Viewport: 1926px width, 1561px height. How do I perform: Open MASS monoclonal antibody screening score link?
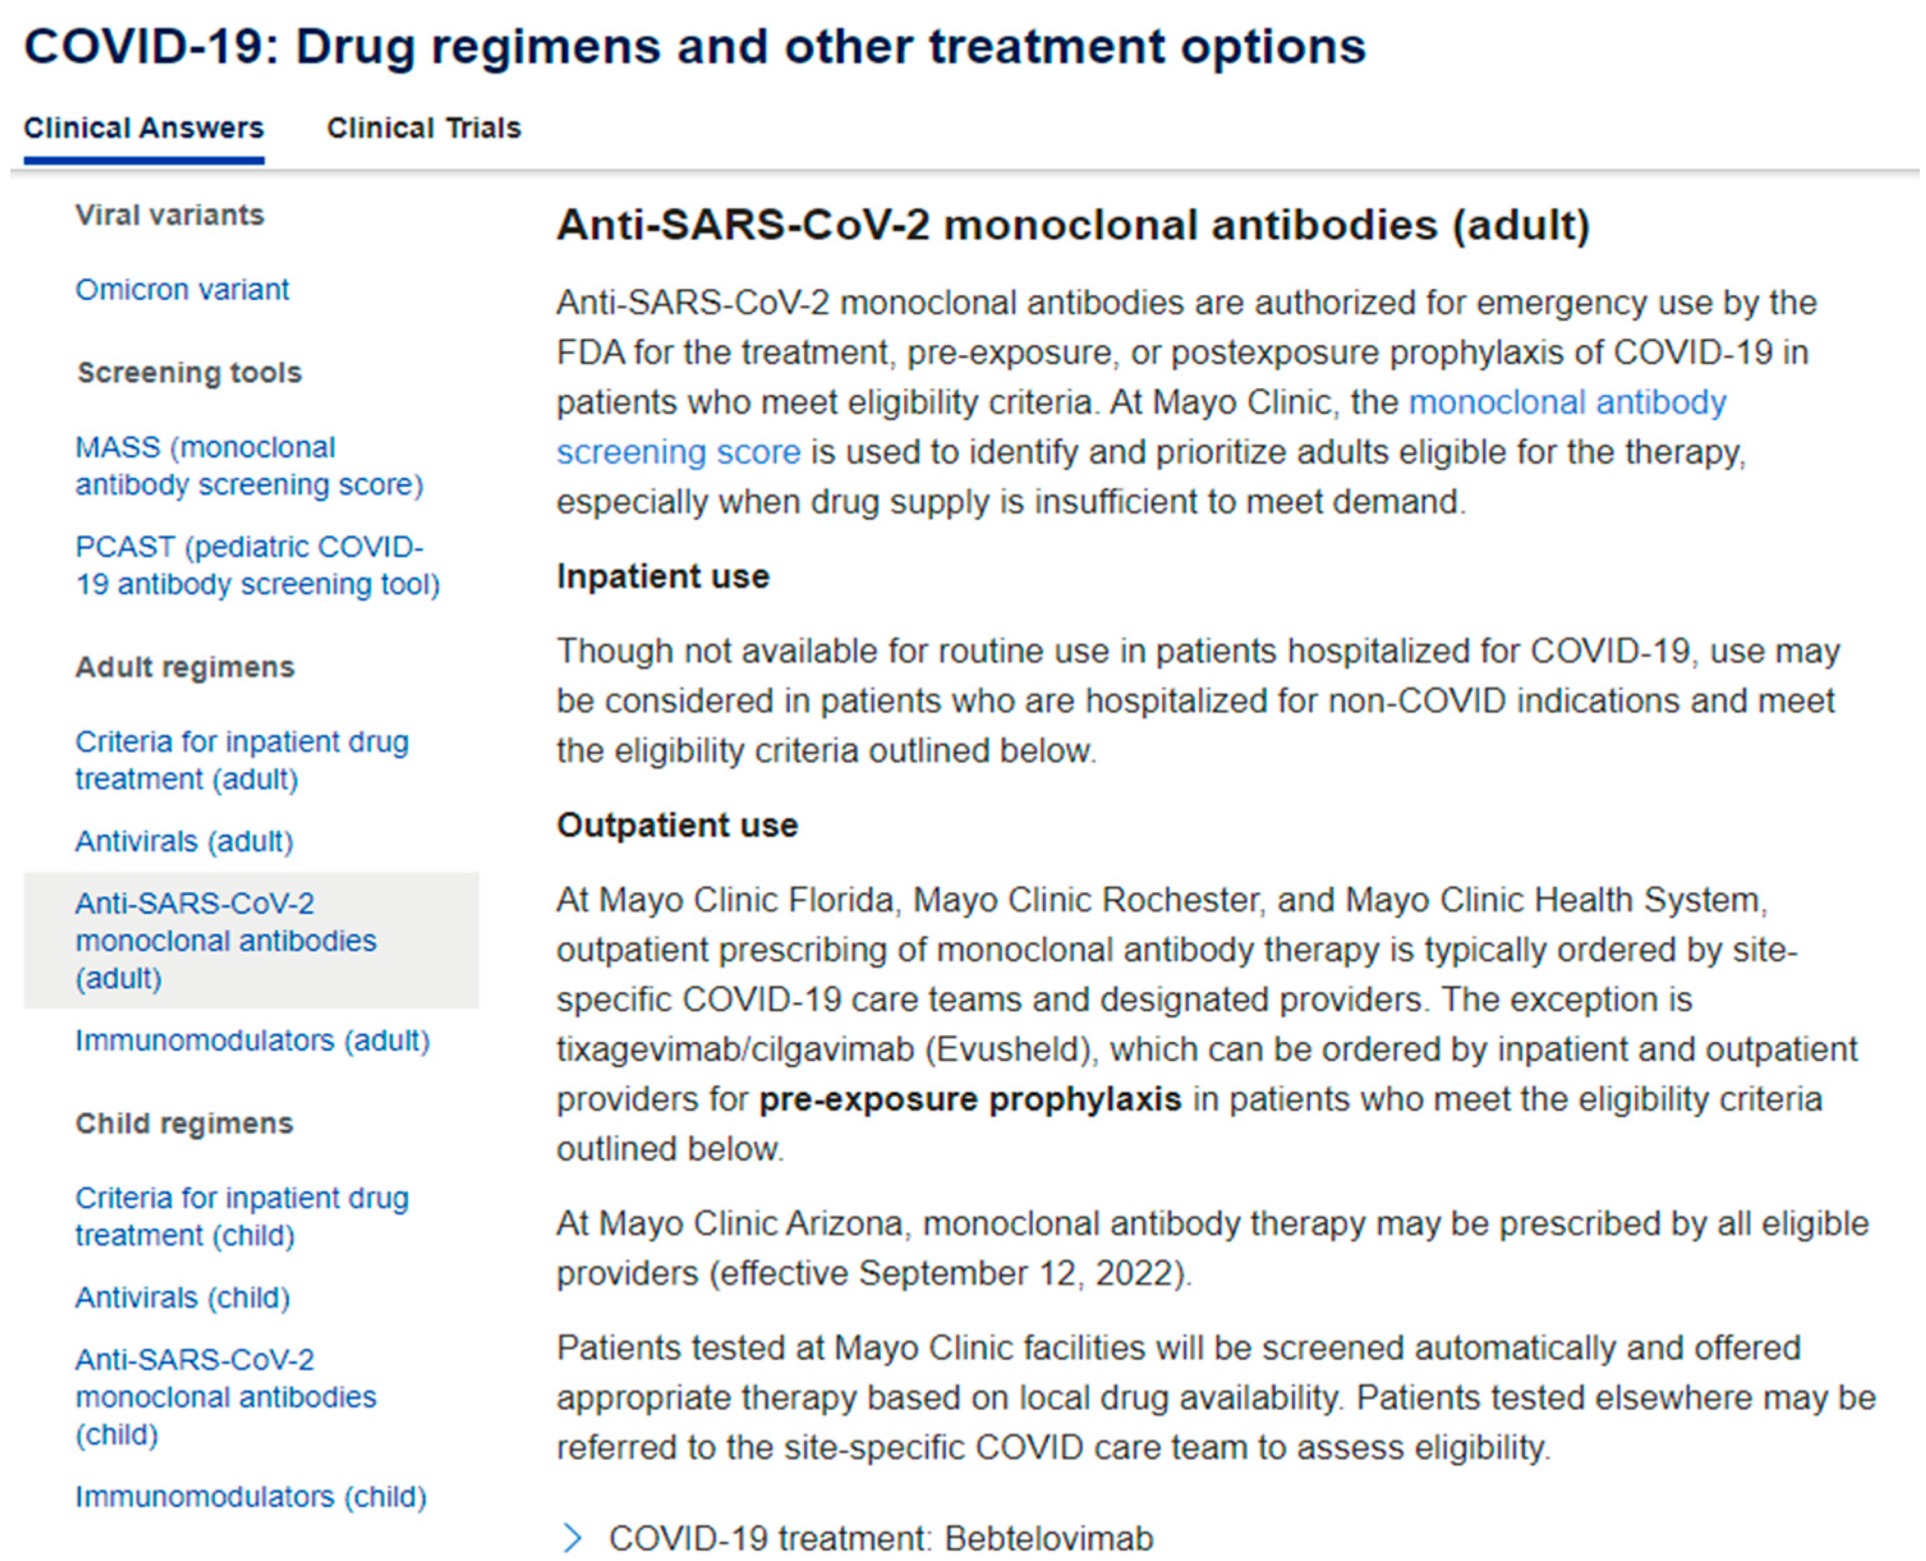click(x=249, y=466)
